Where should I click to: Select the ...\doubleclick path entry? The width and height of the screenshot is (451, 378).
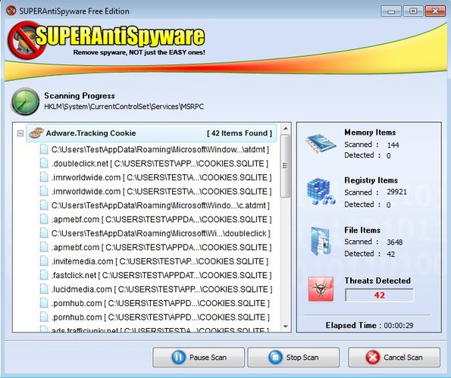(161, 233)
